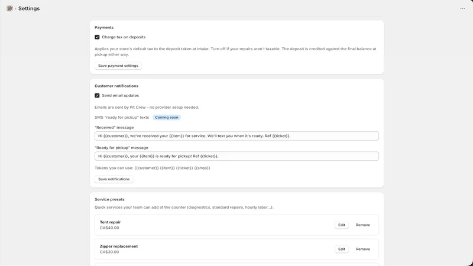
Task: Click the Payments section heading
Action: click(104, 27)
